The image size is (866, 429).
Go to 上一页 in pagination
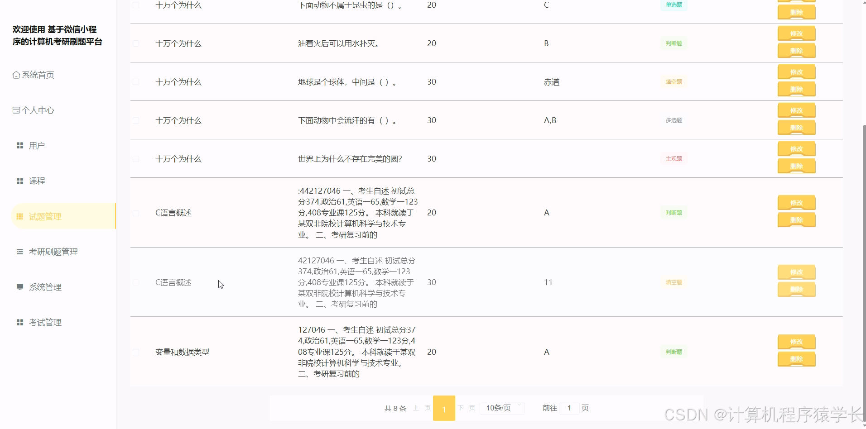(x=422, y=408)
